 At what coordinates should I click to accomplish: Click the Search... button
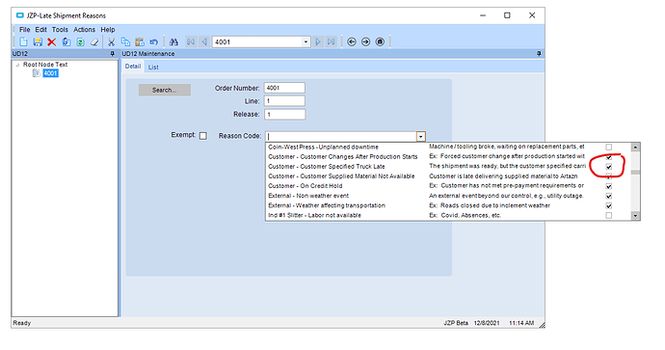[165, 90]
